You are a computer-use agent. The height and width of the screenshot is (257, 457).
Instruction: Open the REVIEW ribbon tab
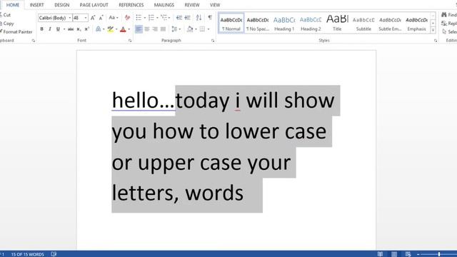coord(192,5)
